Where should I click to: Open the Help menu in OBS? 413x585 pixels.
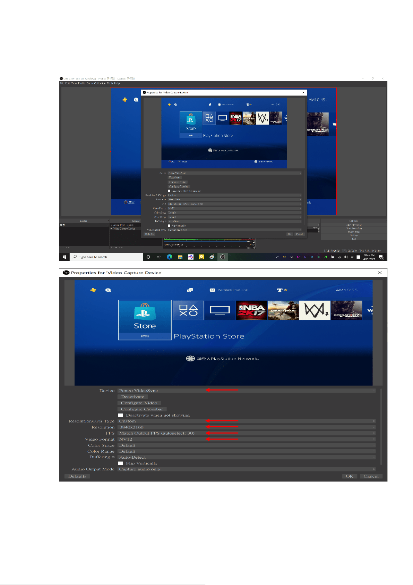click(117, 83)
